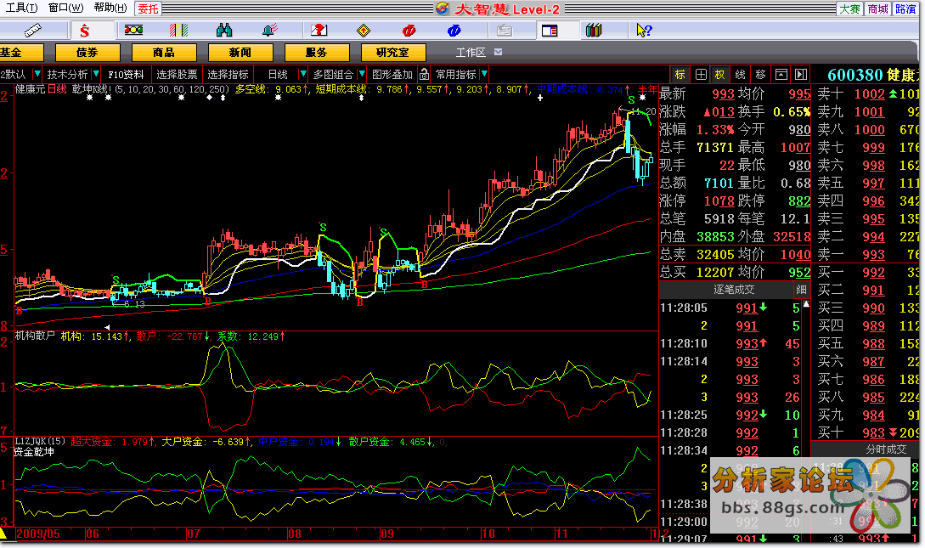Open the traffic light signal icon
This screenshot has height=548, width=925.
[x=134, y=30]
